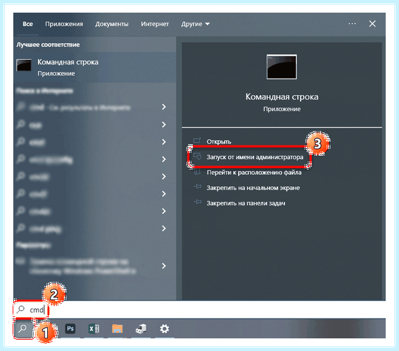Expand the first web search suggestion chevron
Viewport: 399px width, 351px height.
pyautogui.click(x=164, y=107)
